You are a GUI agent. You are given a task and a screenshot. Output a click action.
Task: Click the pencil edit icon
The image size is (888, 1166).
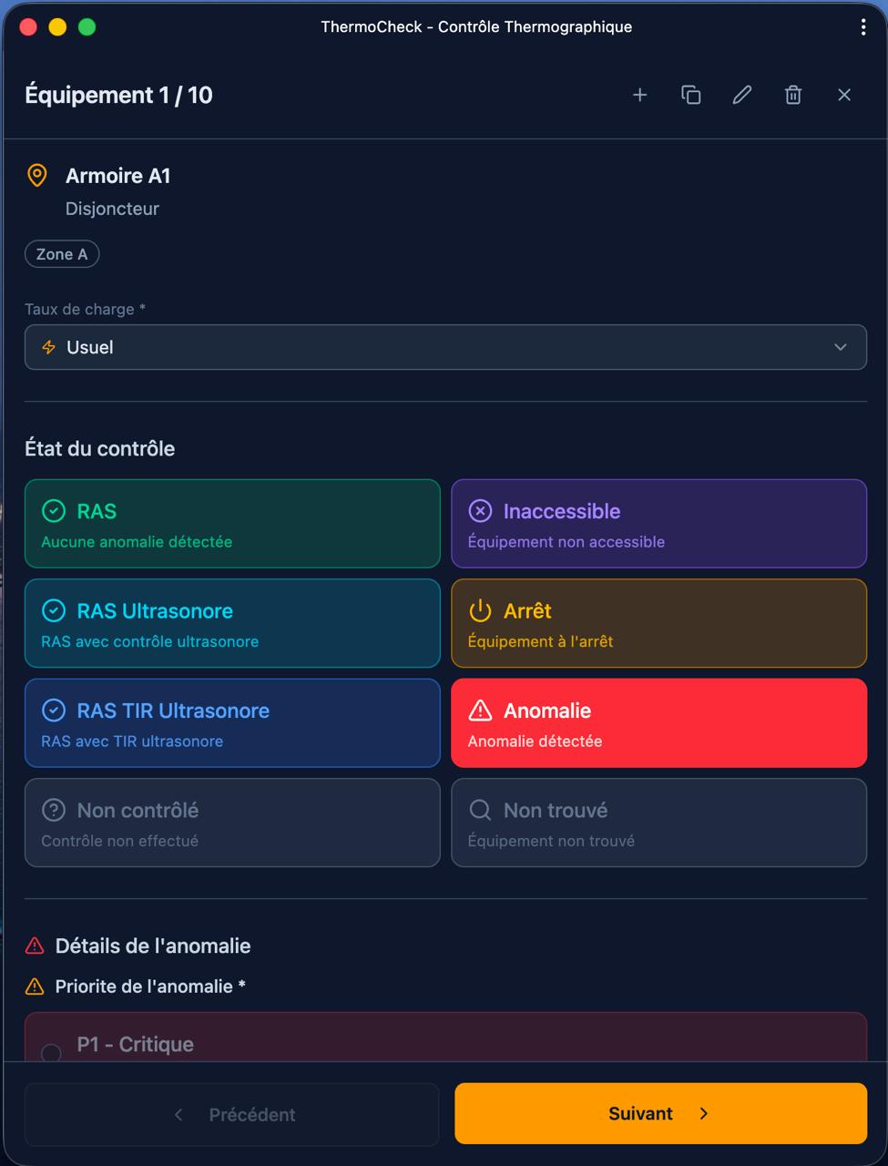coord(742,95)
